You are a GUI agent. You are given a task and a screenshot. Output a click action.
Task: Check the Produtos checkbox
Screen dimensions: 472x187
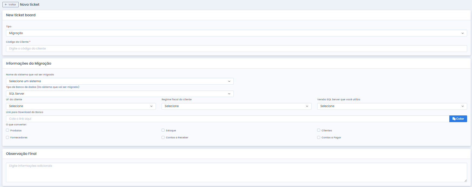[8, 130]
